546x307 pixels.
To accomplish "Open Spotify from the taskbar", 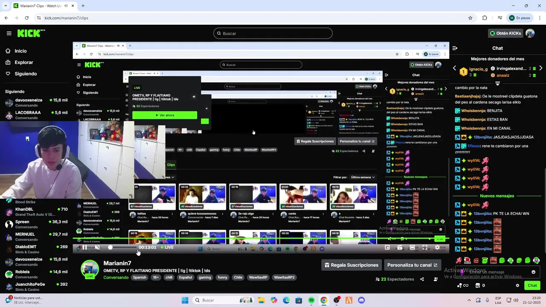I will [x=311, y=300].
